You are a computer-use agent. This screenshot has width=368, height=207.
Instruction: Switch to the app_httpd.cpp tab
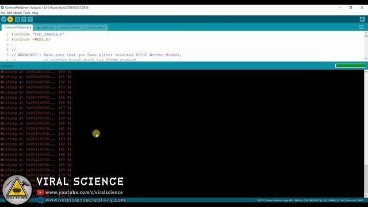point(45,28)
